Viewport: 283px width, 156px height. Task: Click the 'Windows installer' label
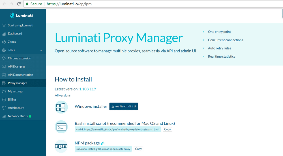91,107
